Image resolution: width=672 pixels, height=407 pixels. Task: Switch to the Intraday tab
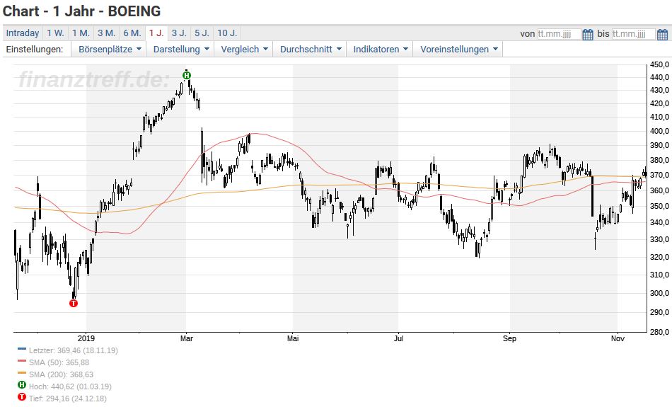pos(23,33)
